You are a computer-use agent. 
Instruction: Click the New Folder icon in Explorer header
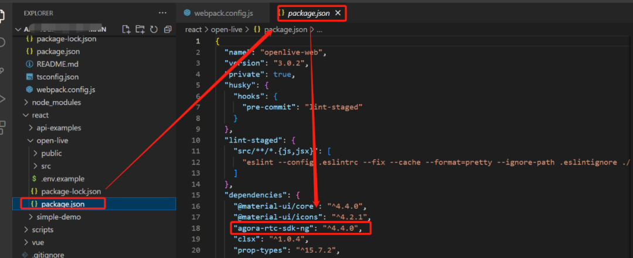pyautogui.click(x=140, y=29)
